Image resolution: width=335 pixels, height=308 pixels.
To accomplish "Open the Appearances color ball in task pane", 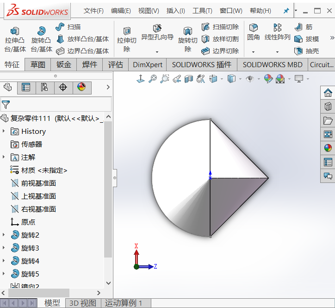I will click(x=328, y=148).
